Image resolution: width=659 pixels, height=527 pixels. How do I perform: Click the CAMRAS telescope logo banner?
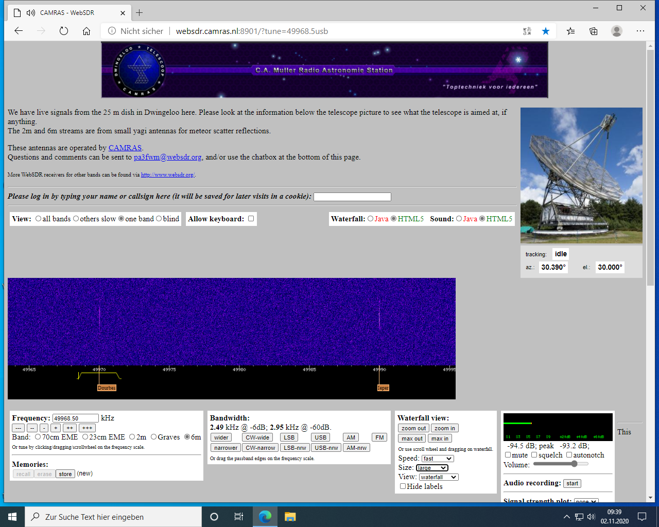pos(325,70)
